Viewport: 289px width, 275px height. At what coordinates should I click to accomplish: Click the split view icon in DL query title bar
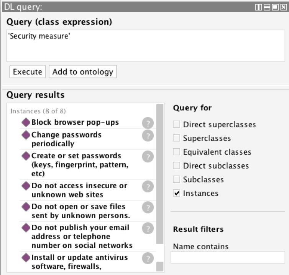pos(258,7)
